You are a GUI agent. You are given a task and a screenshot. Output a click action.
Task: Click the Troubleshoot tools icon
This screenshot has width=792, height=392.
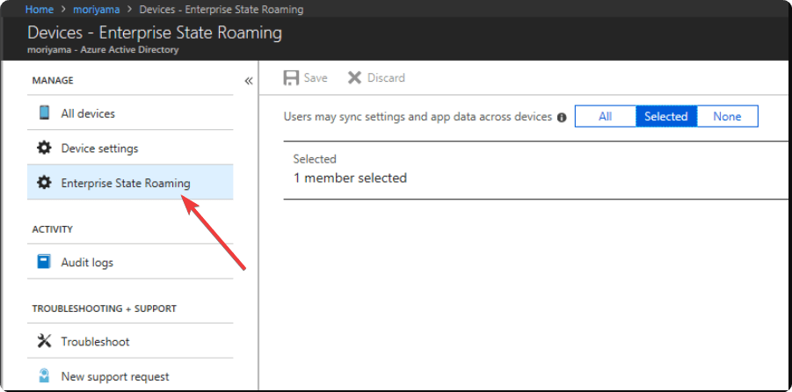pos(44,341)
